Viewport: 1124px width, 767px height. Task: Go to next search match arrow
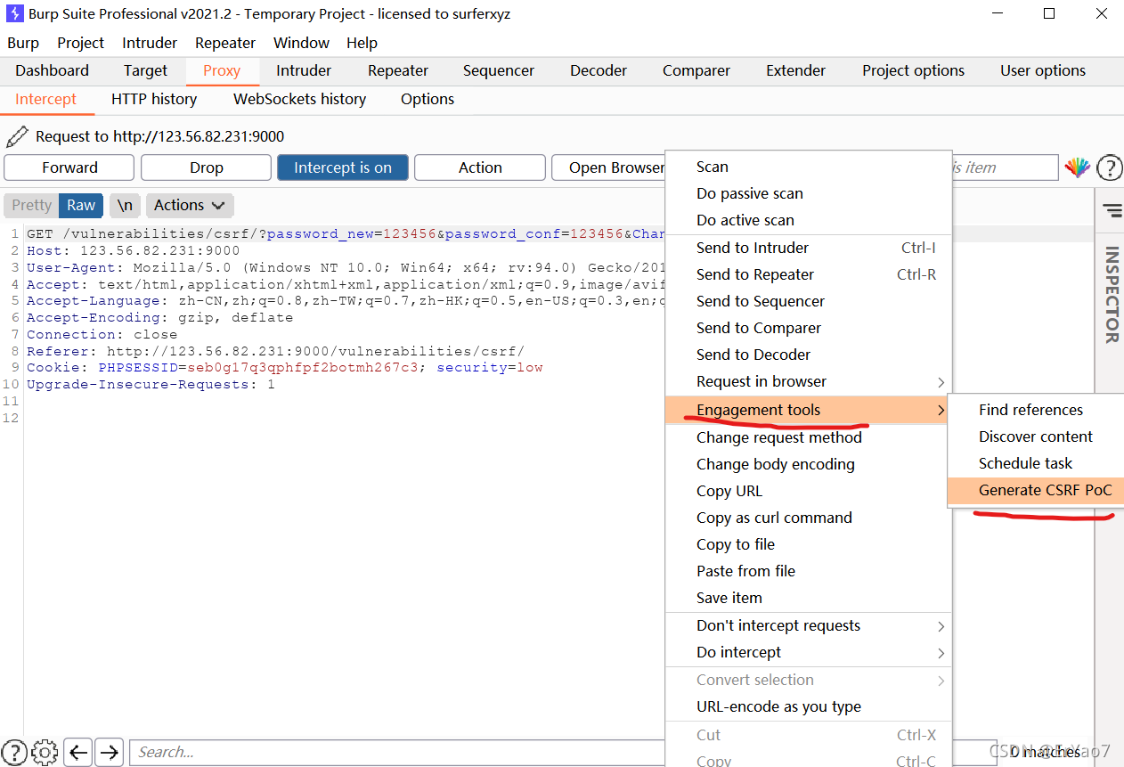pos(110,752)
